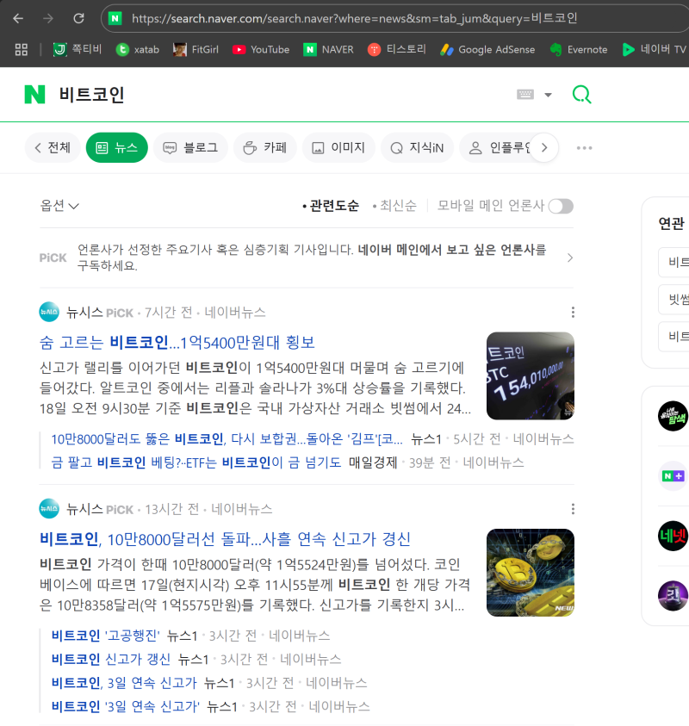Click 뉴시스 logo on the 7시간 전 article
This screenshot has width=689, height=726.
pos(49,312)
